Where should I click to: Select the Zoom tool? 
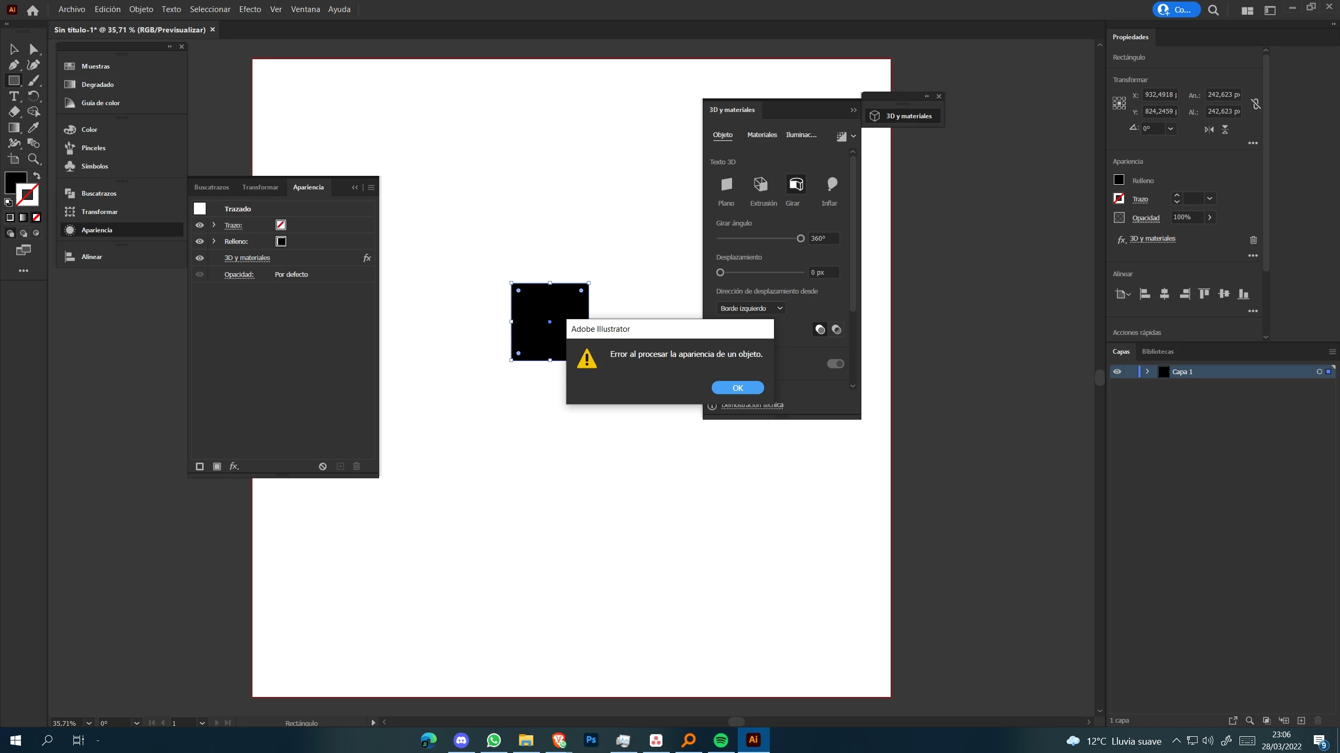pyautogui.click(x=34, y=159)
